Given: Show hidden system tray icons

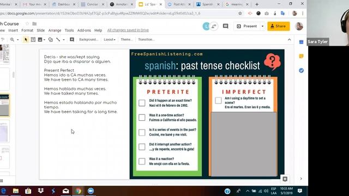Looking at the screenshot, I should (248, 191).
